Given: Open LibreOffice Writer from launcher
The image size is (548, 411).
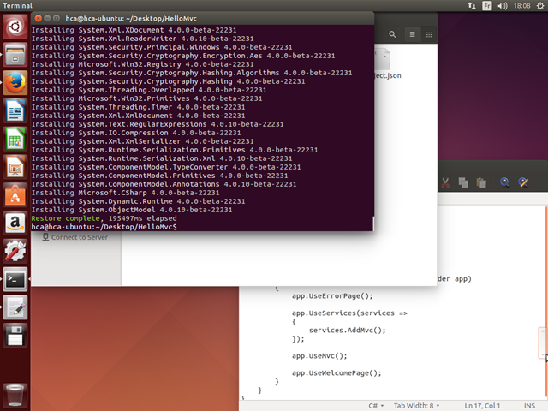Looking at the screenshot, I should click(15, 110).
